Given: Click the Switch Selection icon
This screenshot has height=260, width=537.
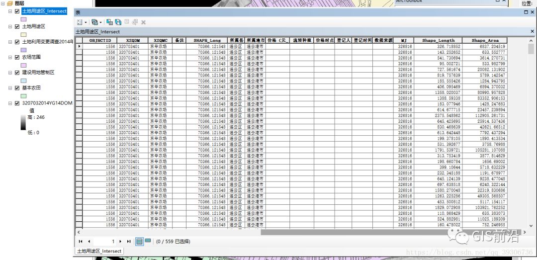Looking at the screenshot, I should 118,22.
